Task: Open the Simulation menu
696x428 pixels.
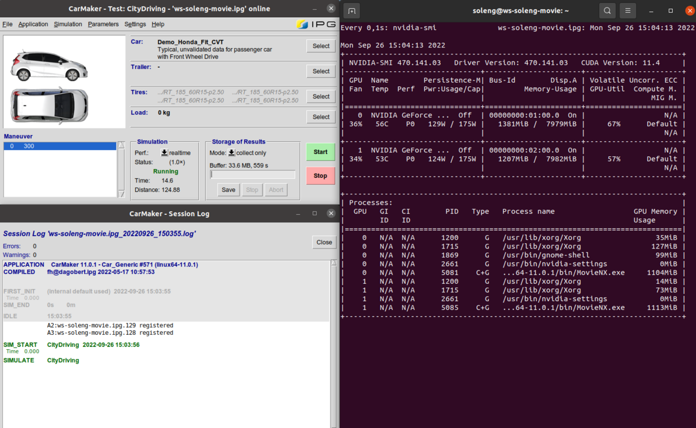Action: pos(68,24)
